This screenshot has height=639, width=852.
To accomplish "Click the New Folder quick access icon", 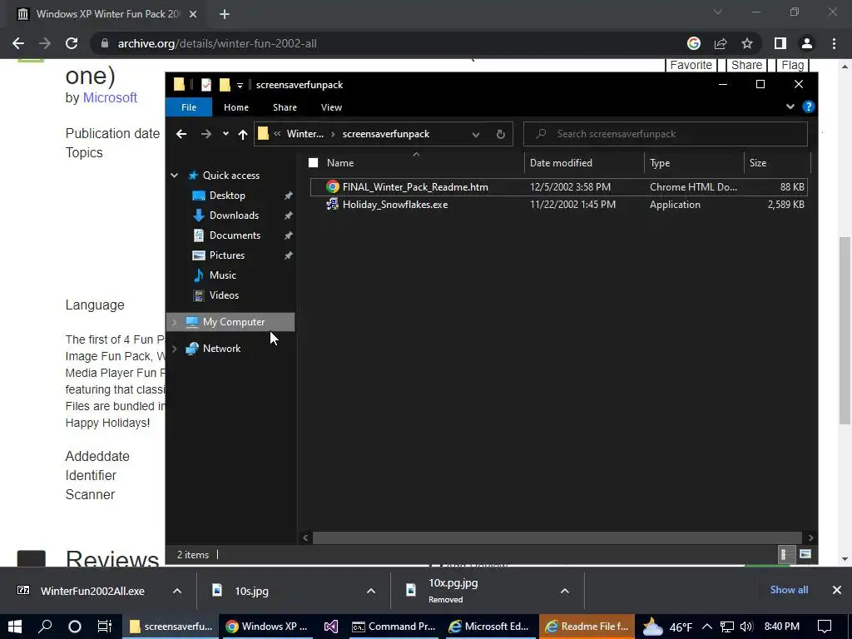I will [225, 85].
